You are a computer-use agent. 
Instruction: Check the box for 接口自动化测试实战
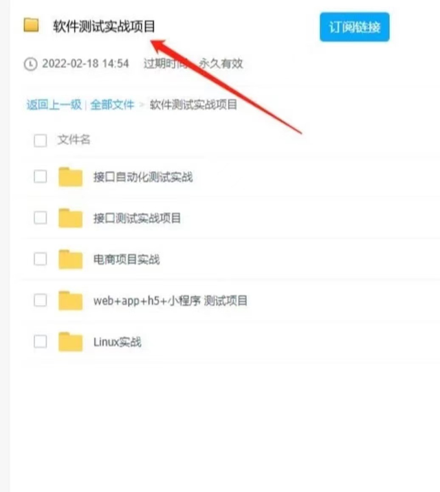[41, 177]
